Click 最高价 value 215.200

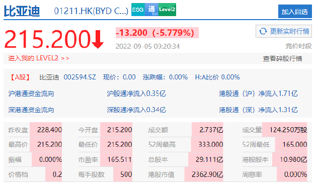coord(49,145)
